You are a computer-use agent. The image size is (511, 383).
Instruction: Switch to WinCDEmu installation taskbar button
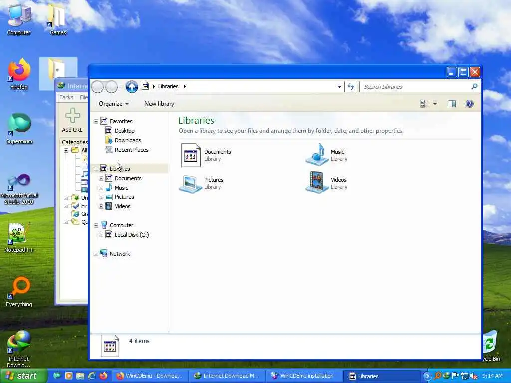[x=303, y=376]
